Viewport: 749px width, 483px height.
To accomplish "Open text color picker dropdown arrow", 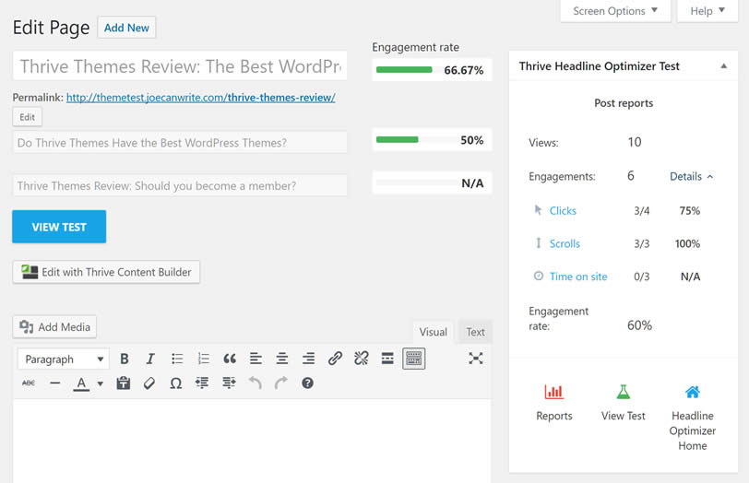I will pos(101,383).
